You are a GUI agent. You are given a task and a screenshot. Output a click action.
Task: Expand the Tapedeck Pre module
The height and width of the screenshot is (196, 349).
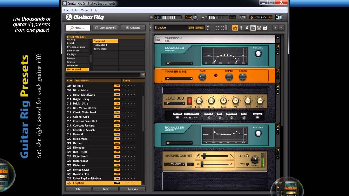coord(278,38)
